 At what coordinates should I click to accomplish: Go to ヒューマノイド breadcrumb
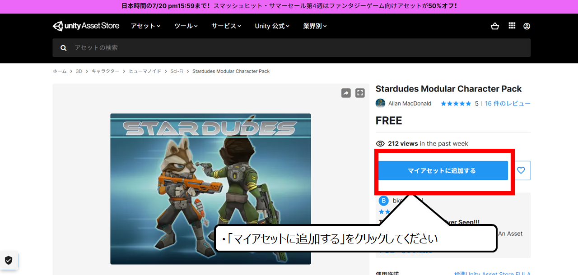point(145,71)
